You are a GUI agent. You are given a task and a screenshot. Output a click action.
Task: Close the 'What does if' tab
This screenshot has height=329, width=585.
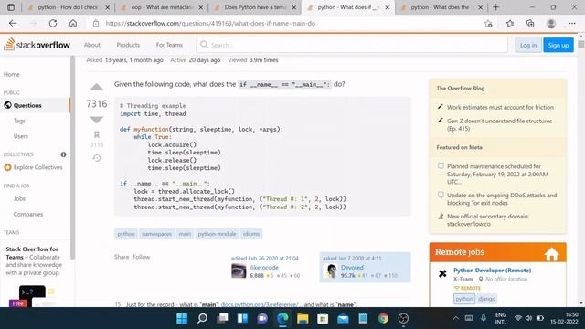388,7
